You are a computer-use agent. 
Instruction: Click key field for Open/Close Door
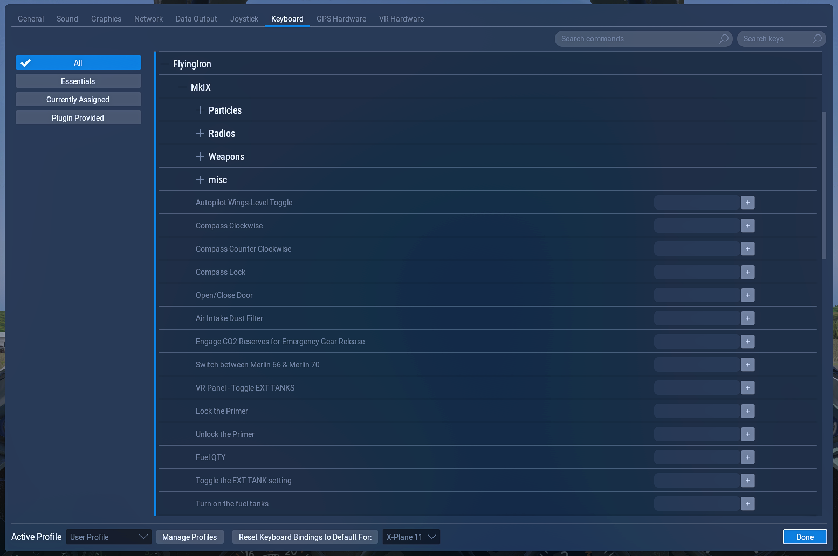697,295
